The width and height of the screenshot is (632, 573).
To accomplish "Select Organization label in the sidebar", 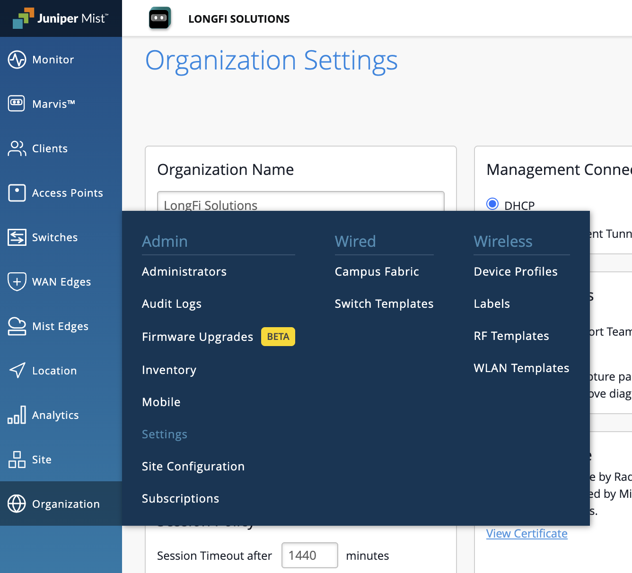I will pyautogui.click(x=66, y=504).
